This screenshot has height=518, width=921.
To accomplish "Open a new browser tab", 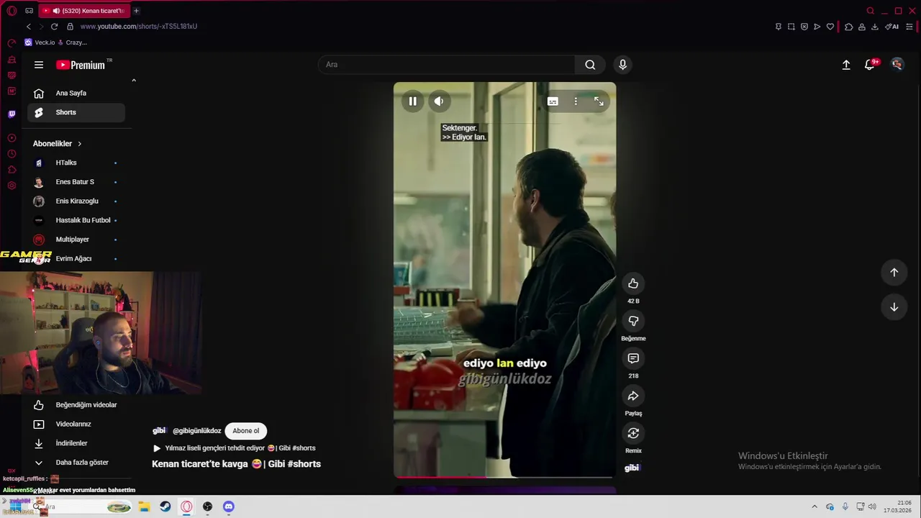I will (136, 11).
